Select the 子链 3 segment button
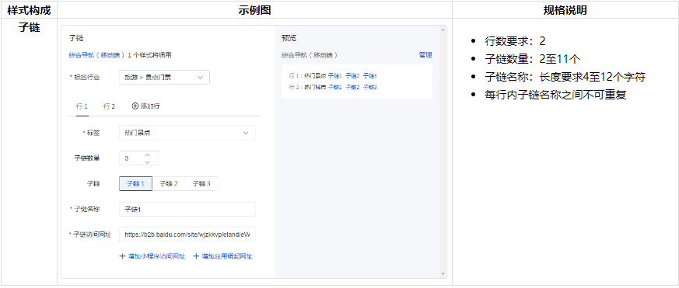679x288 pixels. (x=201, y=184)
